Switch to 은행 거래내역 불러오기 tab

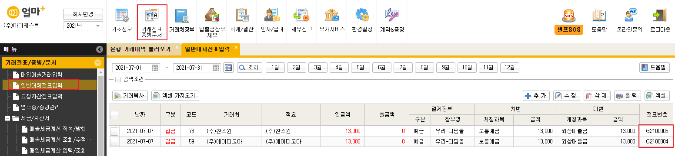[x=140, y=49]
